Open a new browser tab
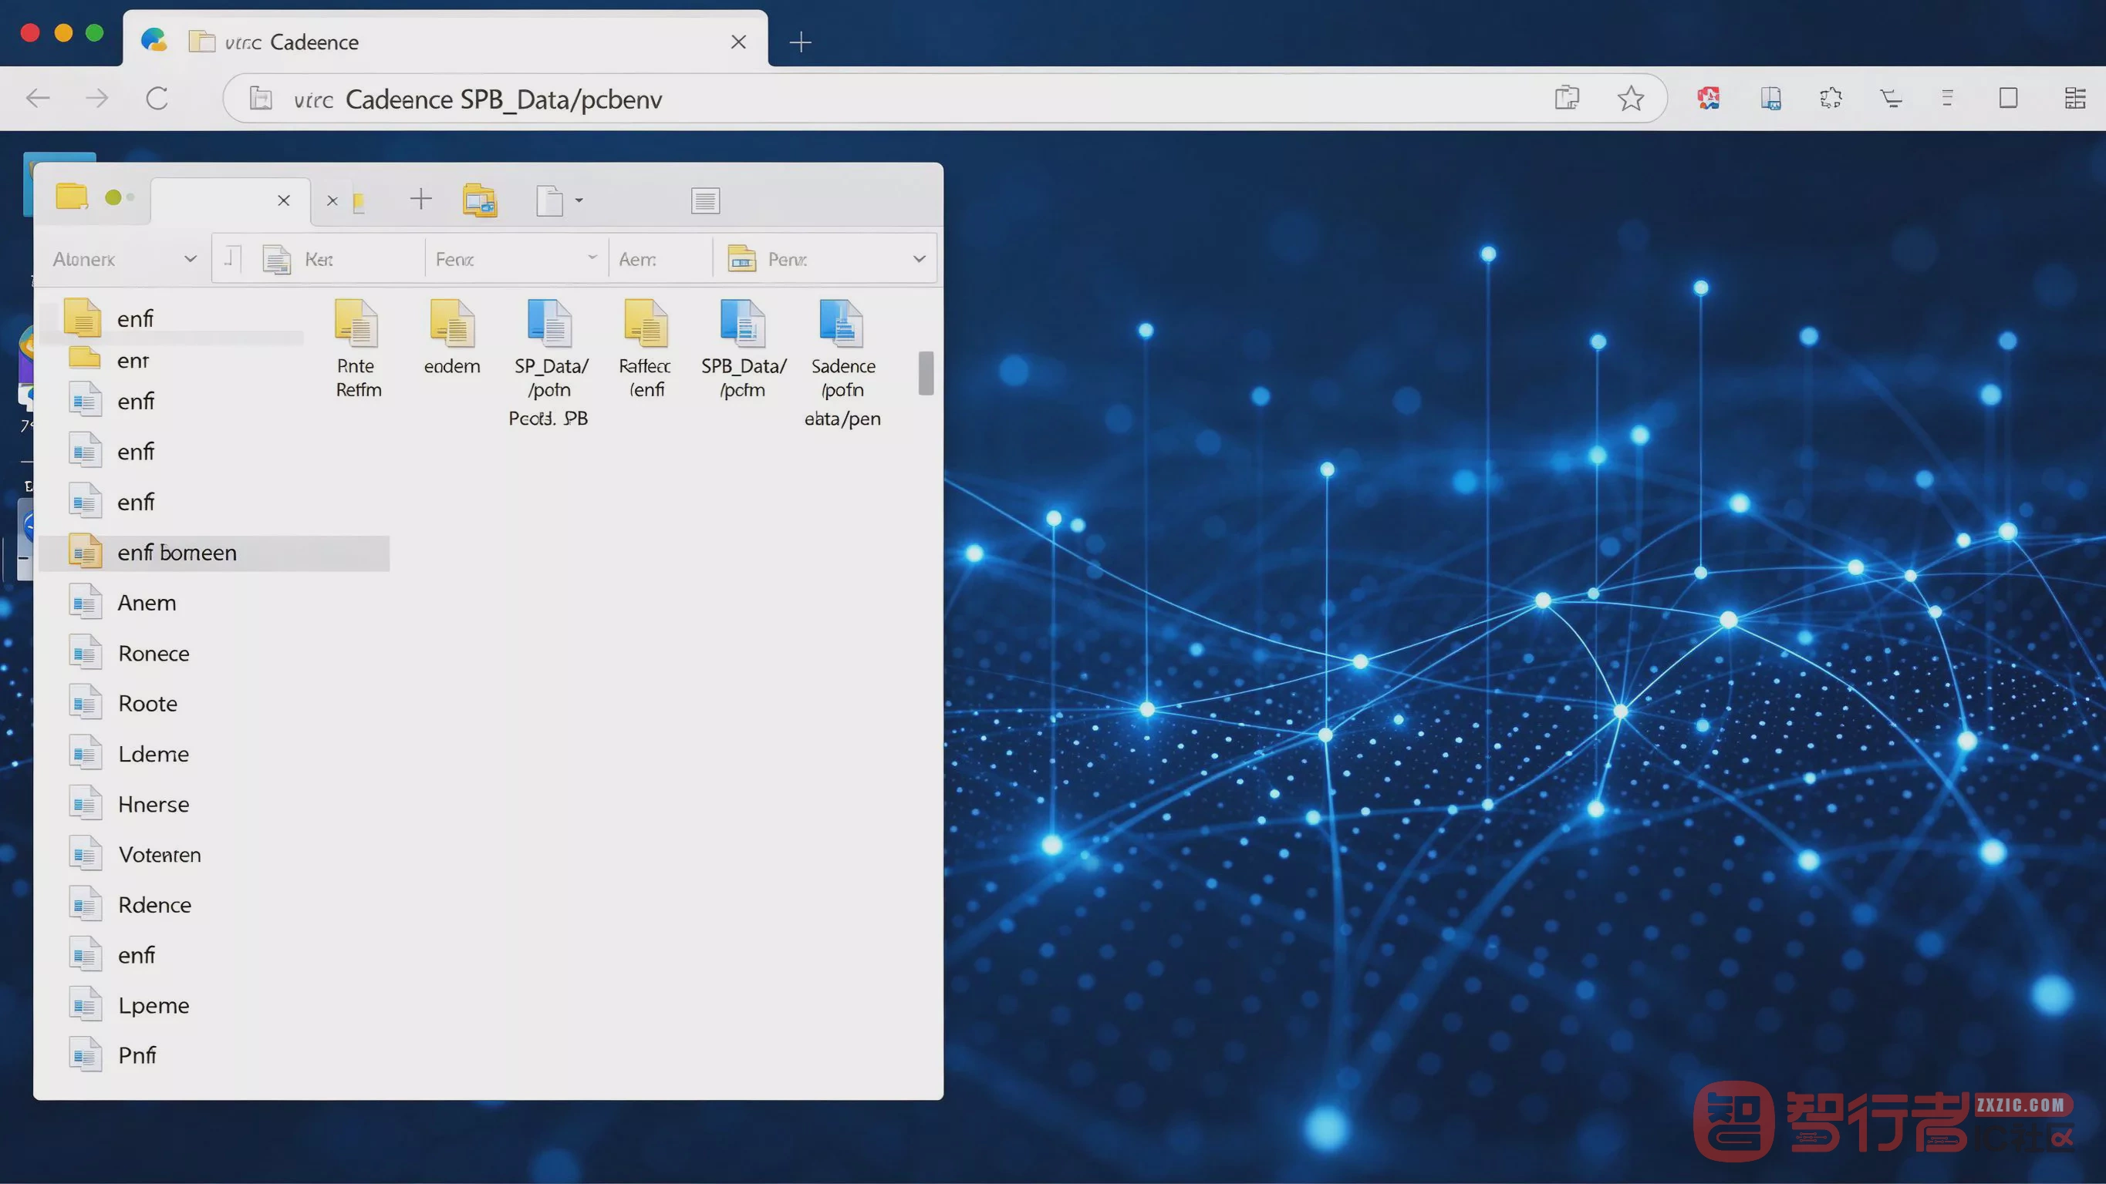This screenshot has height=1184, width=2106. pyautogui.click(x=801, y=42)
